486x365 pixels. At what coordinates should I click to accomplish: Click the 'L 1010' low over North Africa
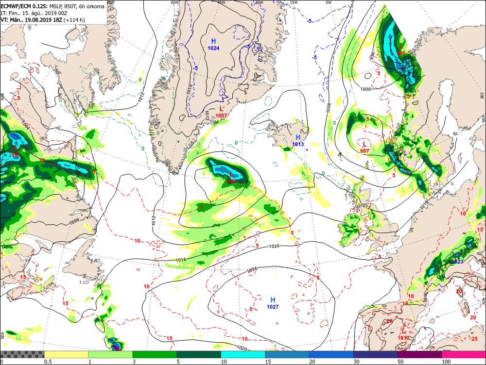tap(403, 334)
